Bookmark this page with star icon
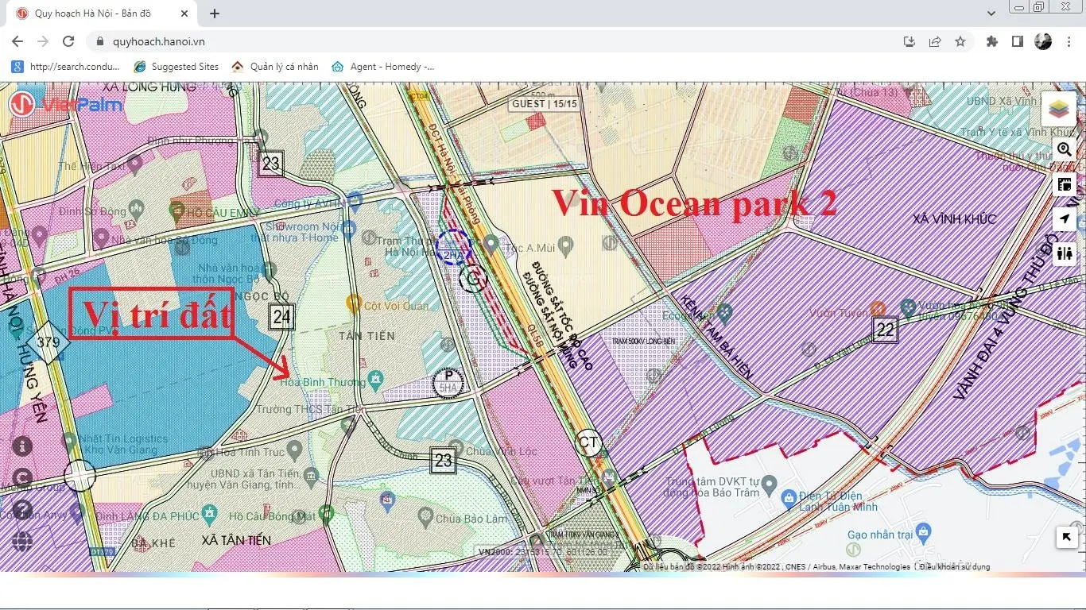The image size is (1086, 610). click(x=960, y=41)
